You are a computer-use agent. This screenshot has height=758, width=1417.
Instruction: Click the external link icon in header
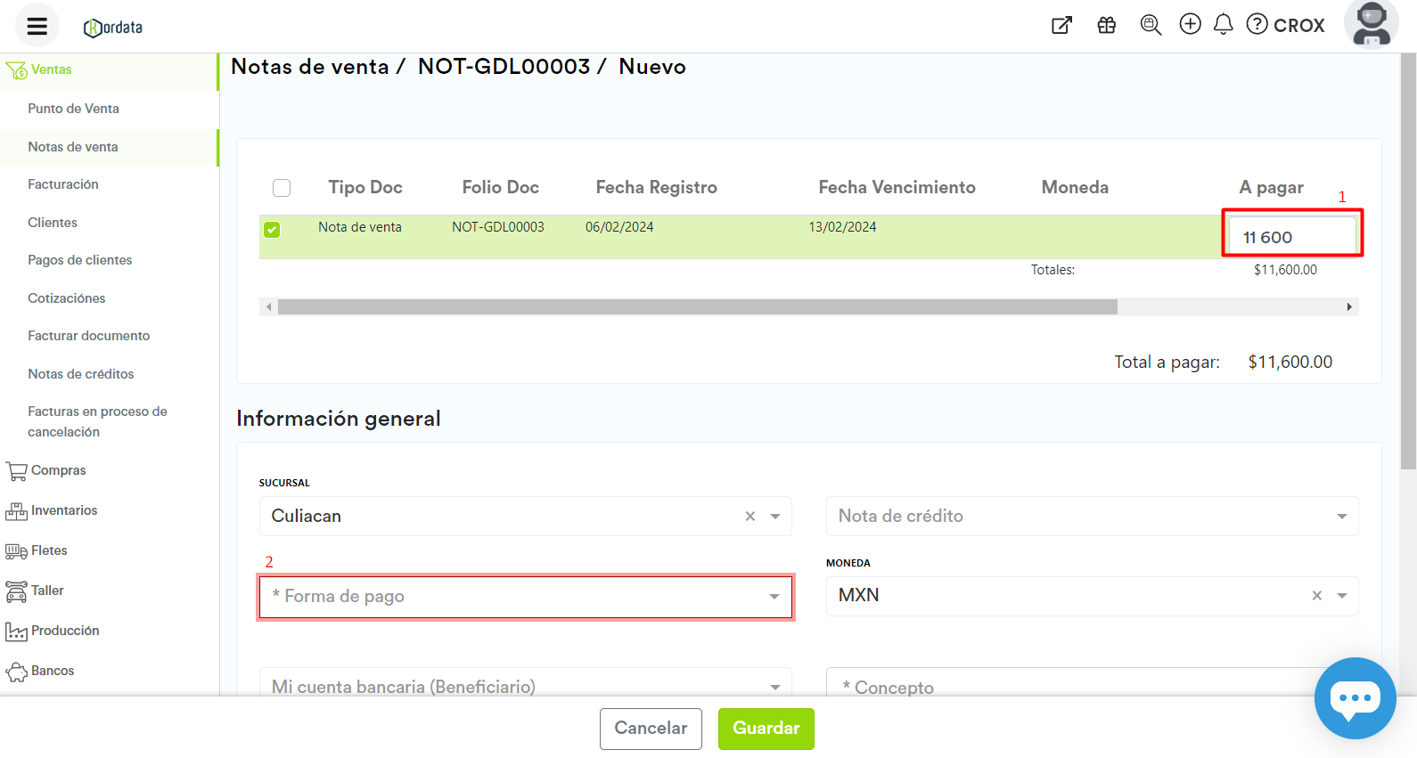(x=1061, y=25)
